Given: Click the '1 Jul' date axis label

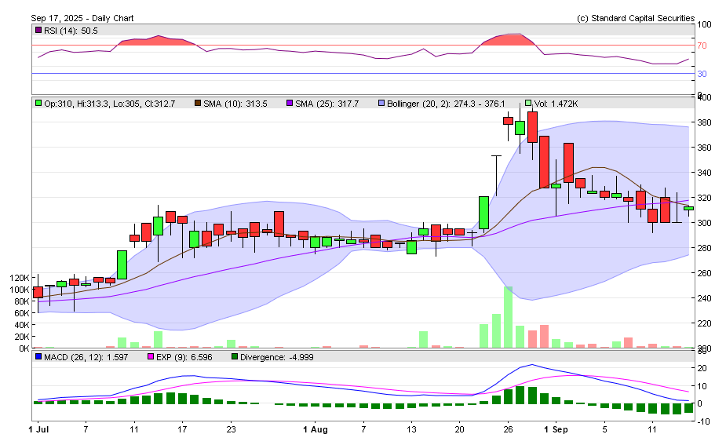Looking at the screenshot, I should pos(38,429).
